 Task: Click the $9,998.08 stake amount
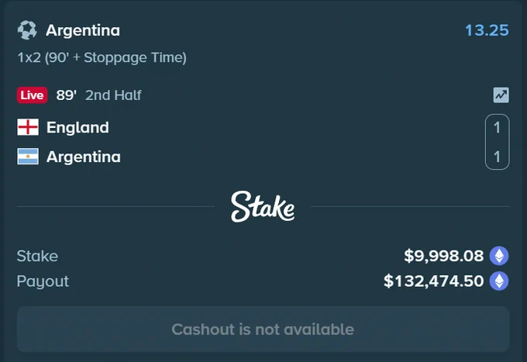click(443, 256)
